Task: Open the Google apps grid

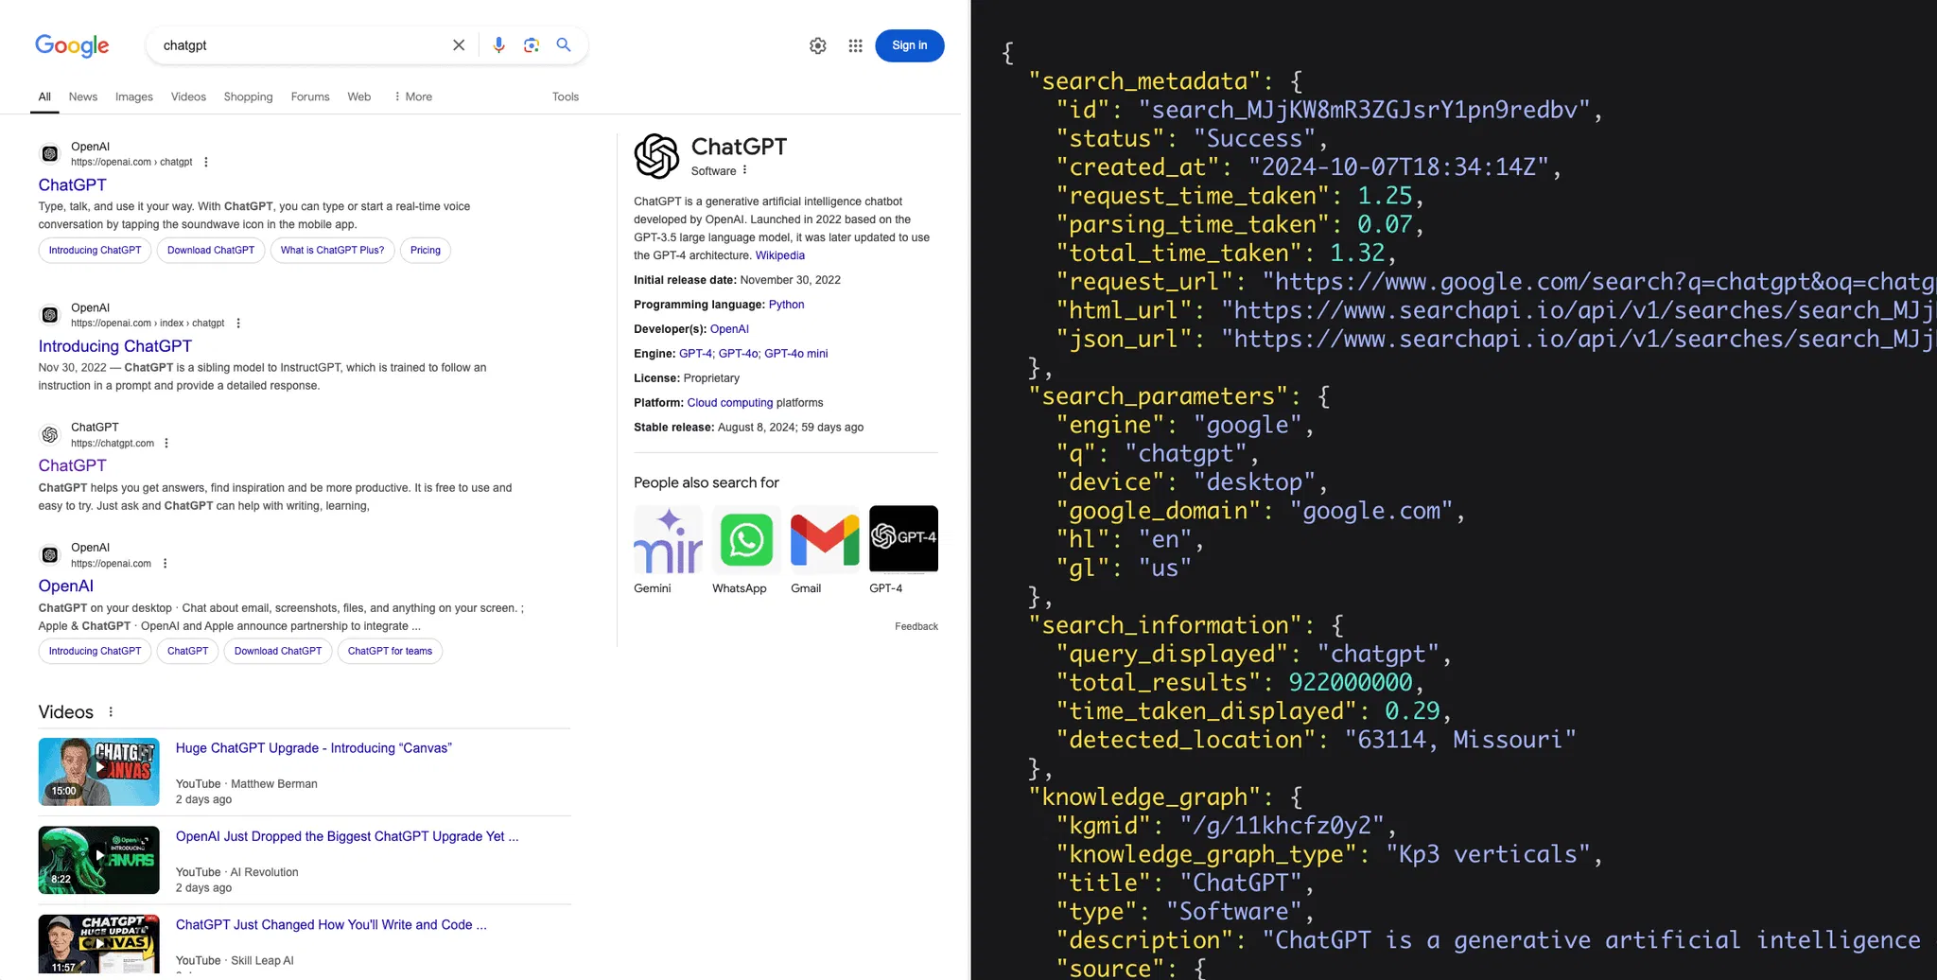Action: click(855, 45)
